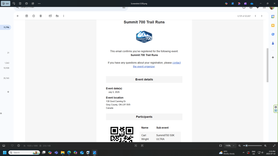Viewport: 278px width, 156px height.
Task: Open the OneDrive cloud icon in title bar
Action: point(252,4)
